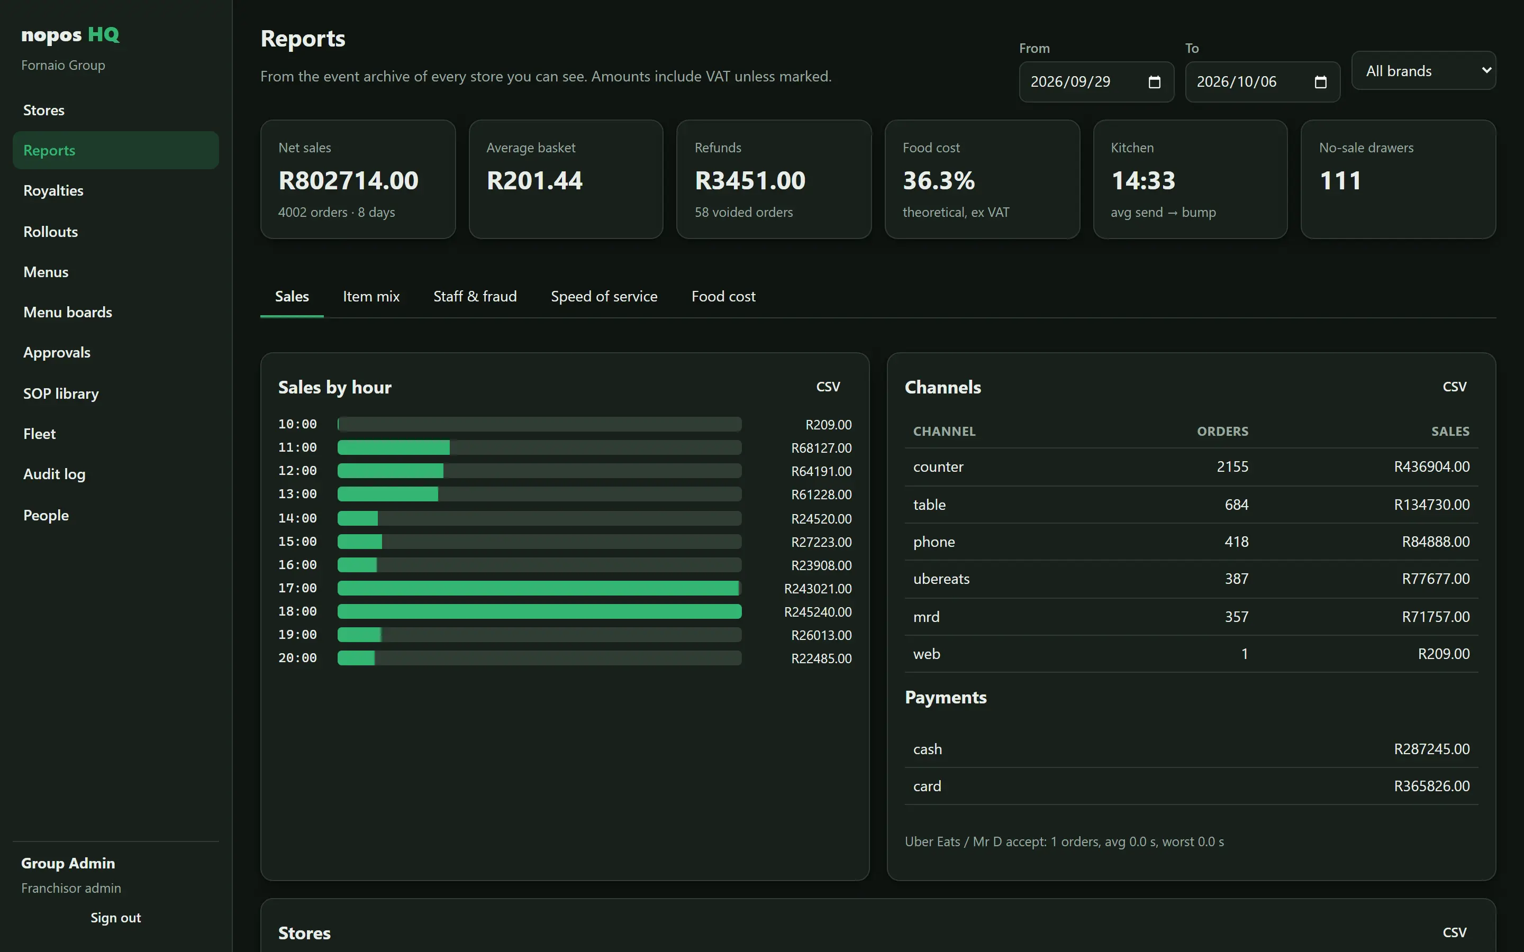Navigate to Fleet
The width and height of the screenshot is (1524, 952).
point(116,434)
